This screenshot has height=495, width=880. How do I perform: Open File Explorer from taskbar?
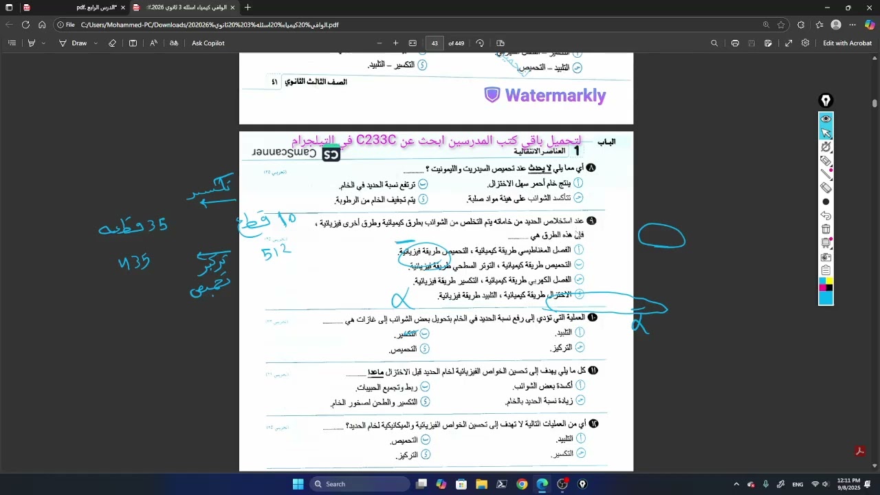coord(481,484)
